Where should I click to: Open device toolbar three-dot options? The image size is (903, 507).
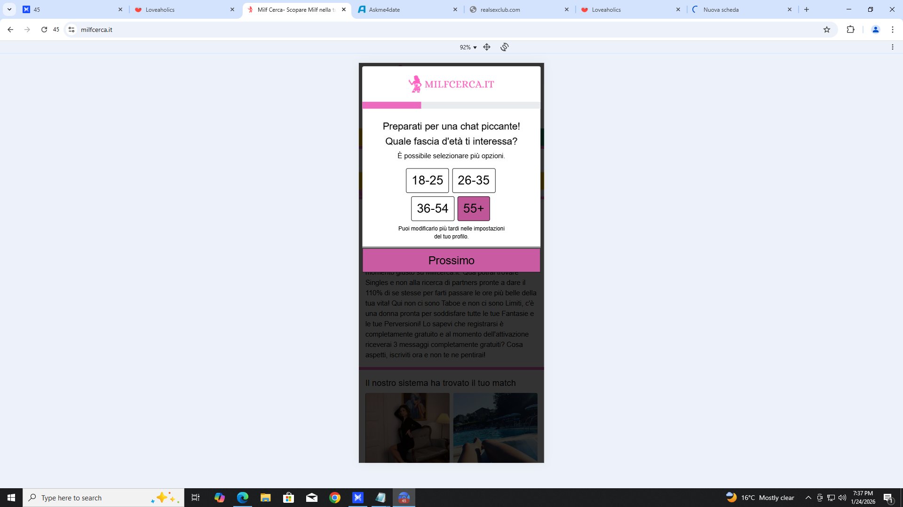892,47
